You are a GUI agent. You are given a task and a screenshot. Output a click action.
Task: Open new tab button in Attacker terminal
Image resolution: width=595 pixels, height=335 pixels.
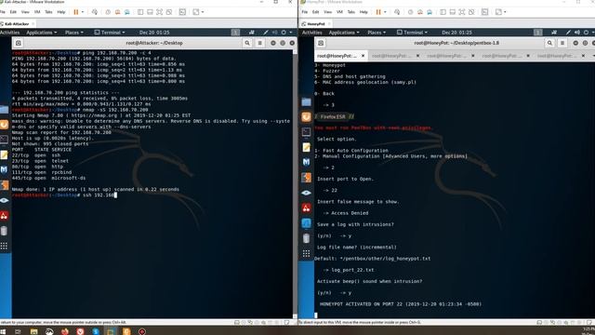click(19, 43)
